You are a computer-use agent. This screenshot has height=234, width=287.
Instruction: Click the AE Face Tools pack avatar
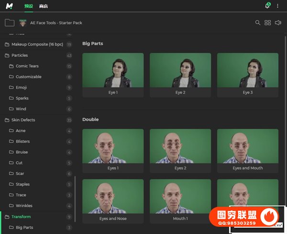pos(23,22)
